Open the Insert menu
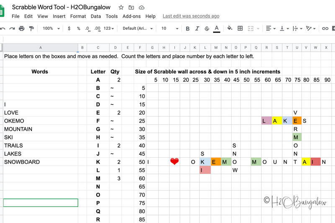 (59, 16)
